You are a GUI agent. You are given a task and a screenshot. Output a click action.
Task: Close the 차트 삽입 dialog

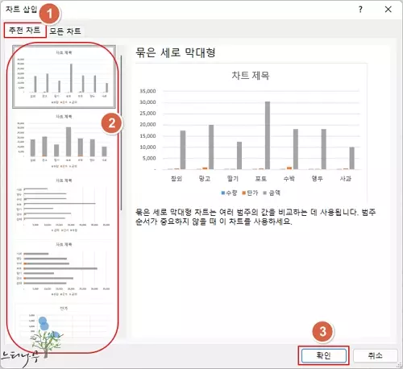click(x=388, y=10)
